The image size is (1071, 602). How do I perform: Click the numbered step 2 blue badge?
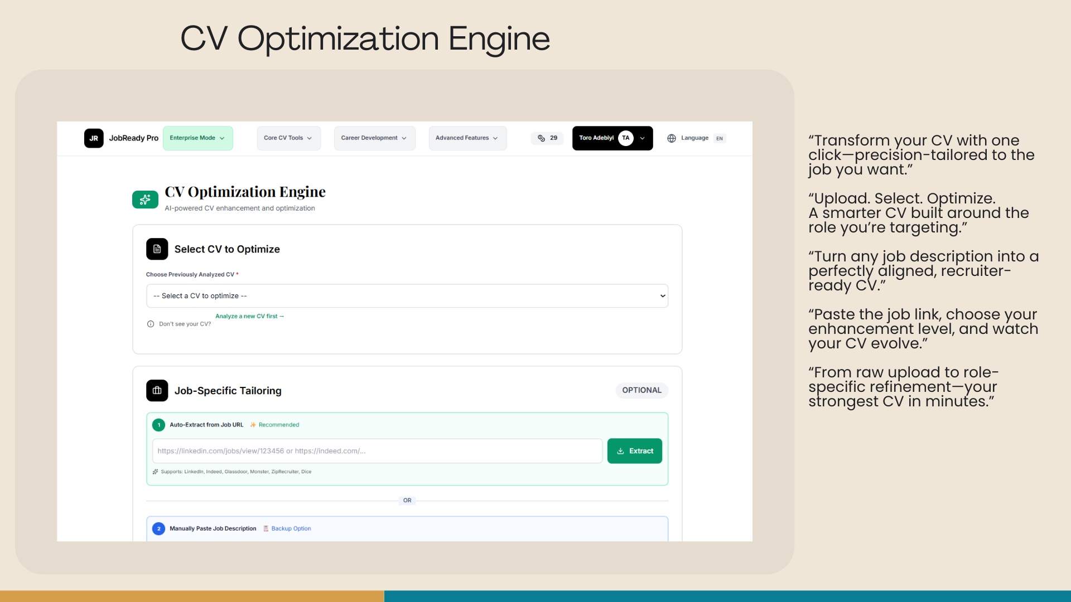(158, 528)
